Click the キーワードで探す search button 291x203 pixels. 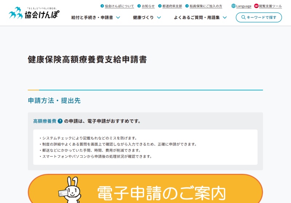(x=259, y=17)
